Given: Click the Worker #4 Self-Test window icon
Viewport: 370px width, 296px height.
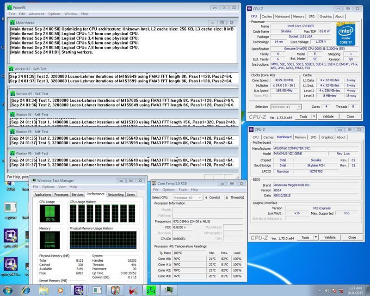Looking at the screenshot, I should (12, 115).
